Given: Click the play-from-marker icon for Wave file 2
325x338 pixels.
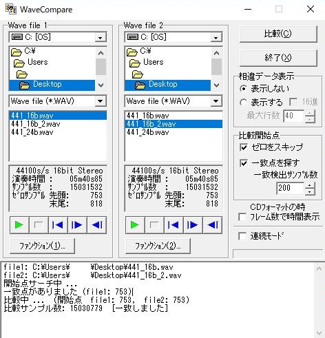Looking at the screenshot, I should pyautogui.click(x=193, y=225).
